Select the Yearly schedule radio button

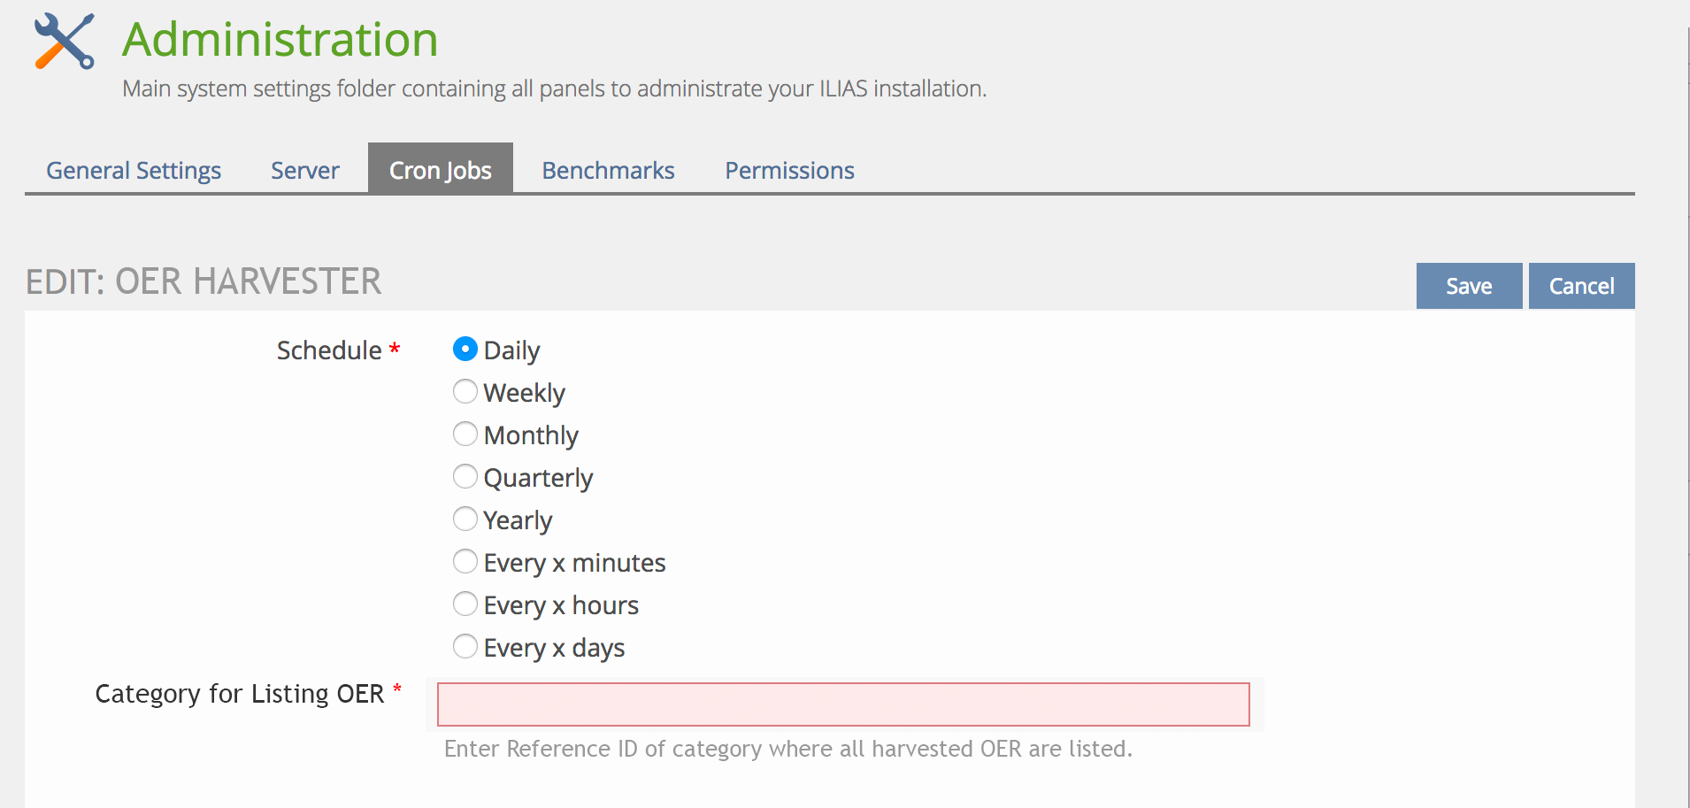point(465,519)
